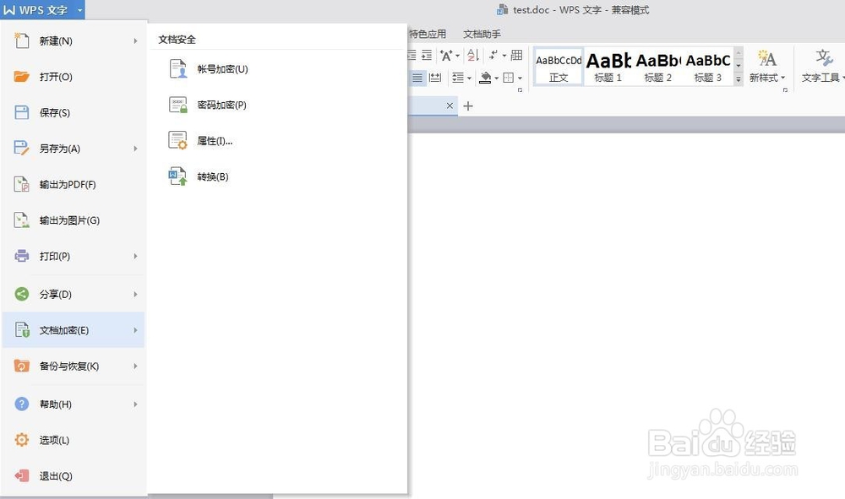Apply the 标题 1 style
This screenshot has width=845, height=499.
[608, 66]
